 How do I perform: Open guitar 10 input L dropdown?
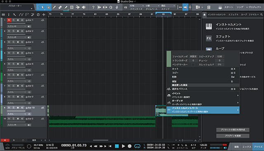click(x=16, y=114)
